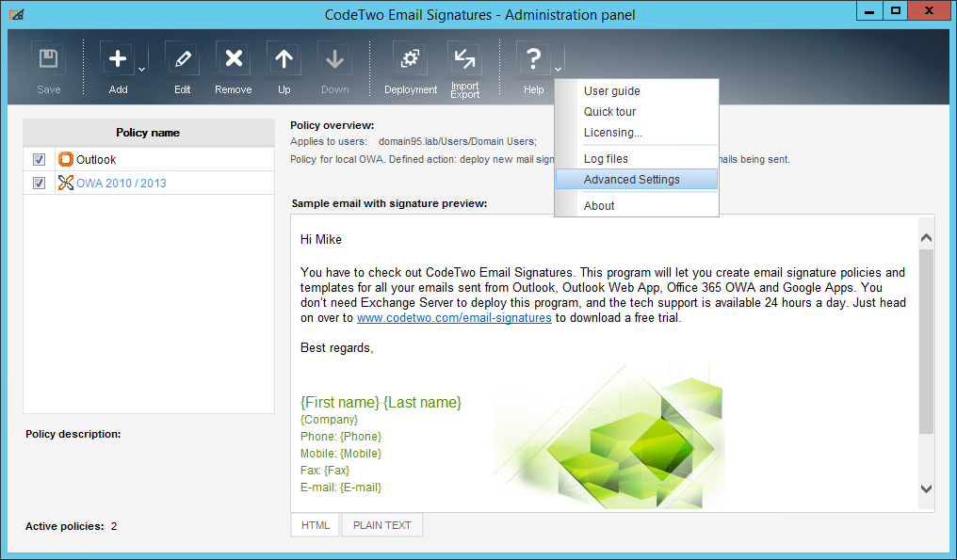The image size is (957, 560).
Task: Click the Policy name column header
Action: coord(149,133)
